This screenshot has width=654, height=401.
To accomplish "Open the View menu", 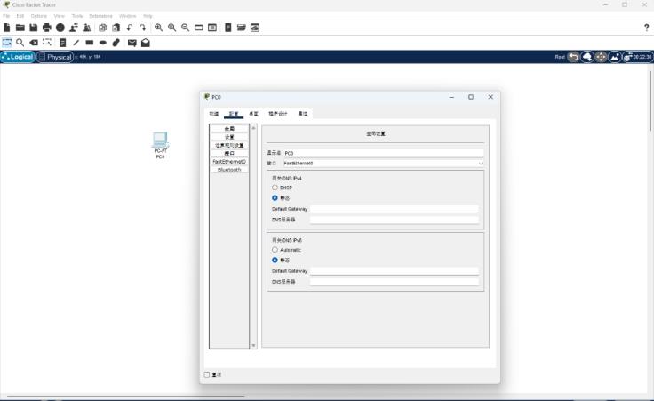I will pyautogui.click(x=60, y=16).
